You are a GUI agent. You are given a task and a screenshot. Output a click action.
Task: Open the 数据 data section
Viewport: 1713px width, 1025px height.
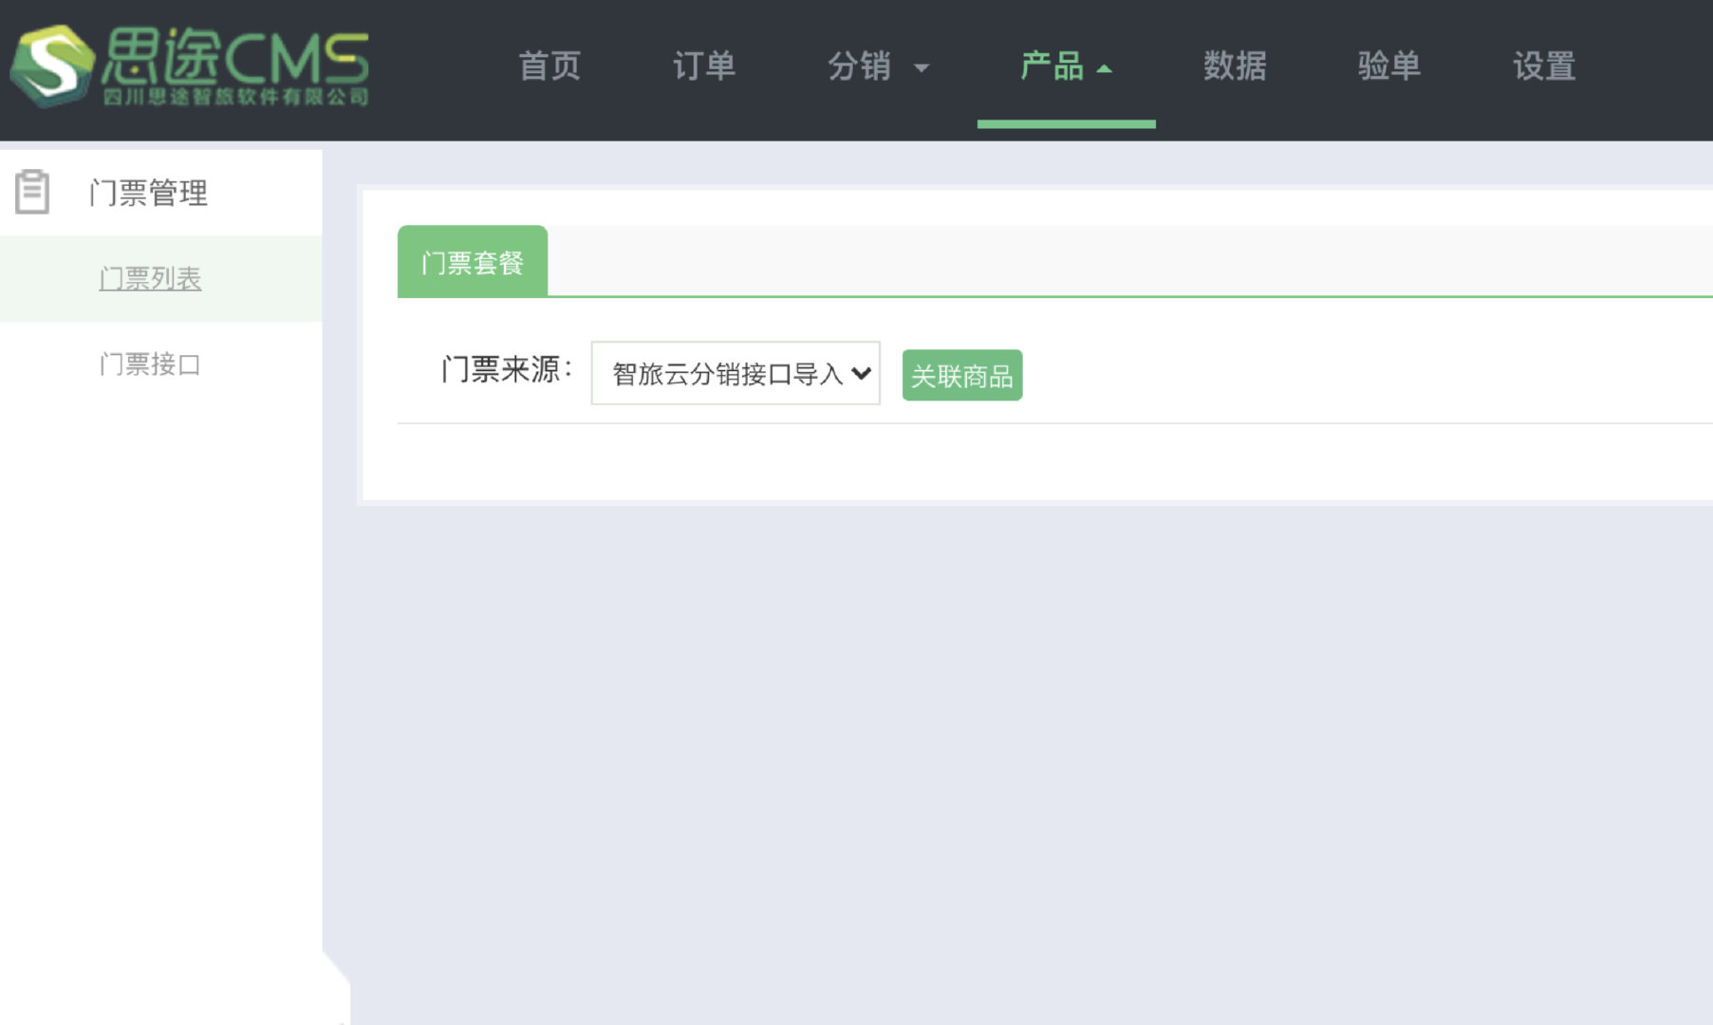[1235, 66]
